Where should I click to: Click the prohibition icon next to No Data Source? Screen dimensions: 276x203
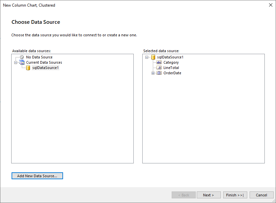(x=20, y=57)
